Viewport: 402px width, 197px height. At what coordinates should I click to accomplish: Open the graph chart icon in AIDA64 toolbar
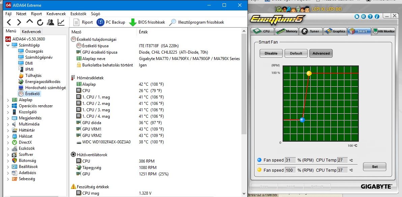[61, 22]
